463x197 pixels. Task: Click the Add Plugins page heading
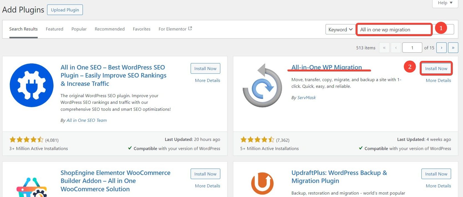coord(23,10)
